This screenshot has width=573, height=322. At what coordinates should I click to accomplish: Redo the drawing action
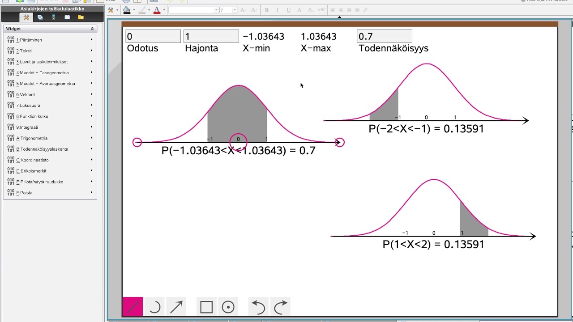tap(280, 307)
